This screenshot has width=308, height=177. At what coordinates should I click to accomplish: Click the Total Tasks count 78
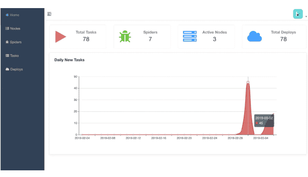86,39
